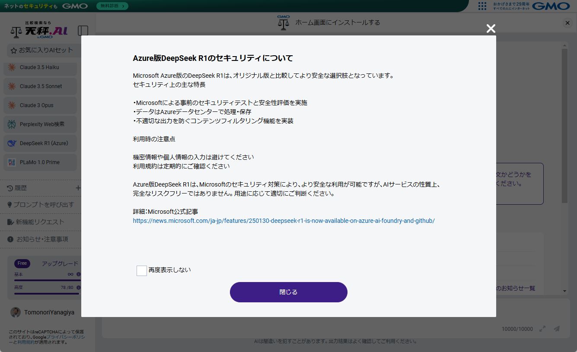Click the アップグレード link
This screenshot has height=352, width=577.
(x=60, y=263)
